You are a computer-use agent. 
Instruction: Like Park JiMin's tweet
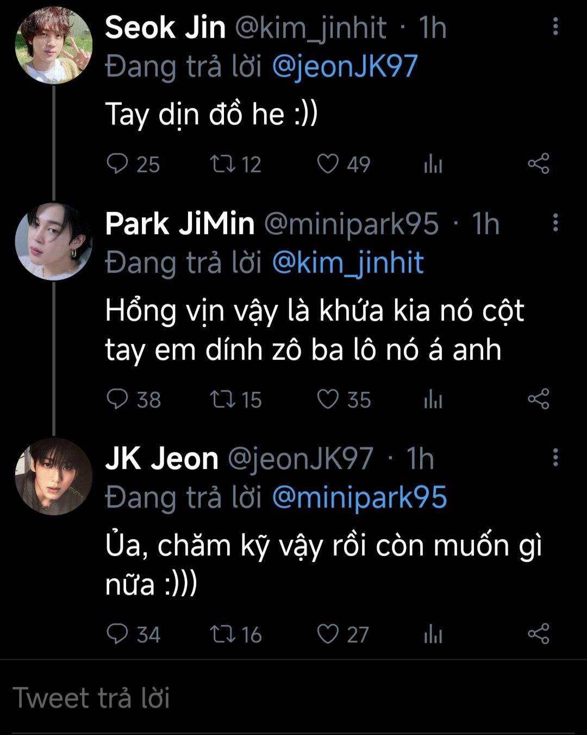pyautogui.click(x=328, y=400)
